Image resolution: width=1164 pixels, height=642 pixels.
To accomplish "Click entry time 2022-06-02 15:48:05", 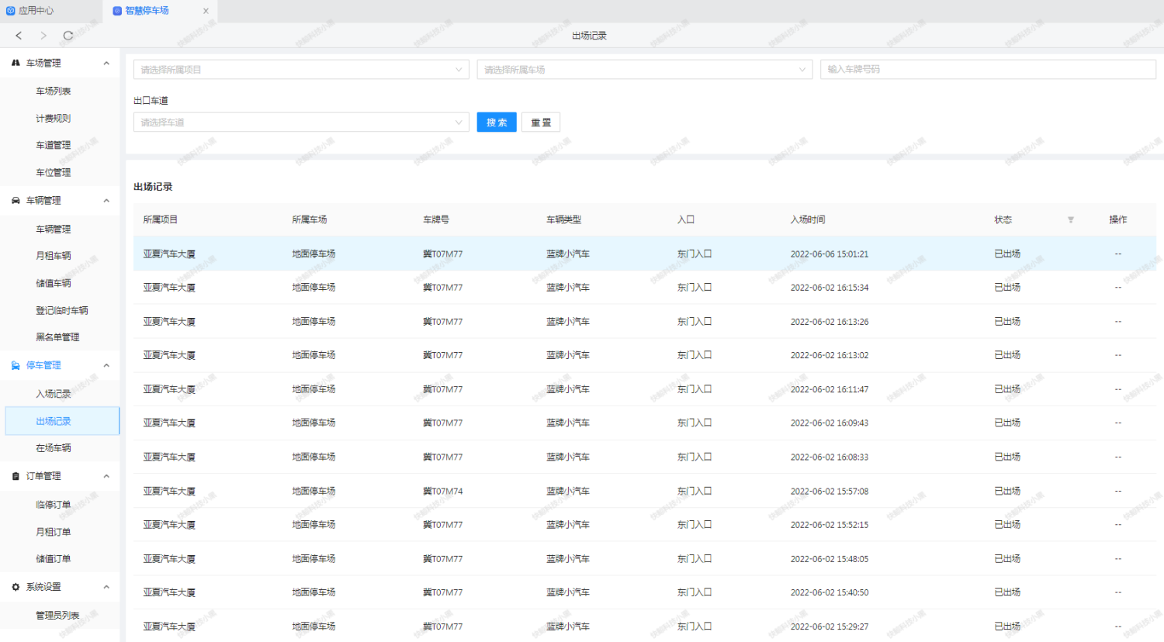I will tap(830, 559).
